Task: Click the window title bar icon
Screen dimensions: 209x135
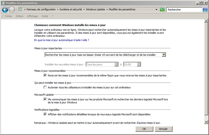Action: [x=3, y=3]
